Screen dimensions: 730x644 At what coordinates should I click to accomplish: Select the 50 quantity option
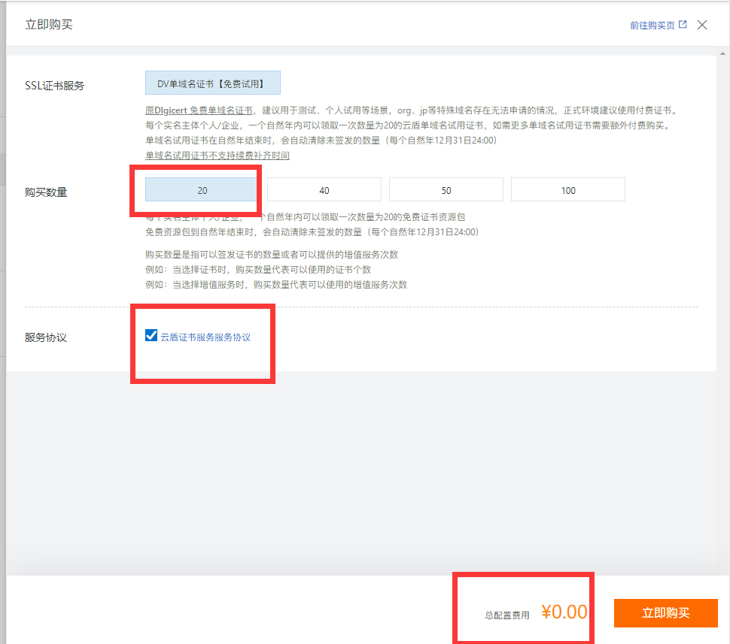(446, 189)
